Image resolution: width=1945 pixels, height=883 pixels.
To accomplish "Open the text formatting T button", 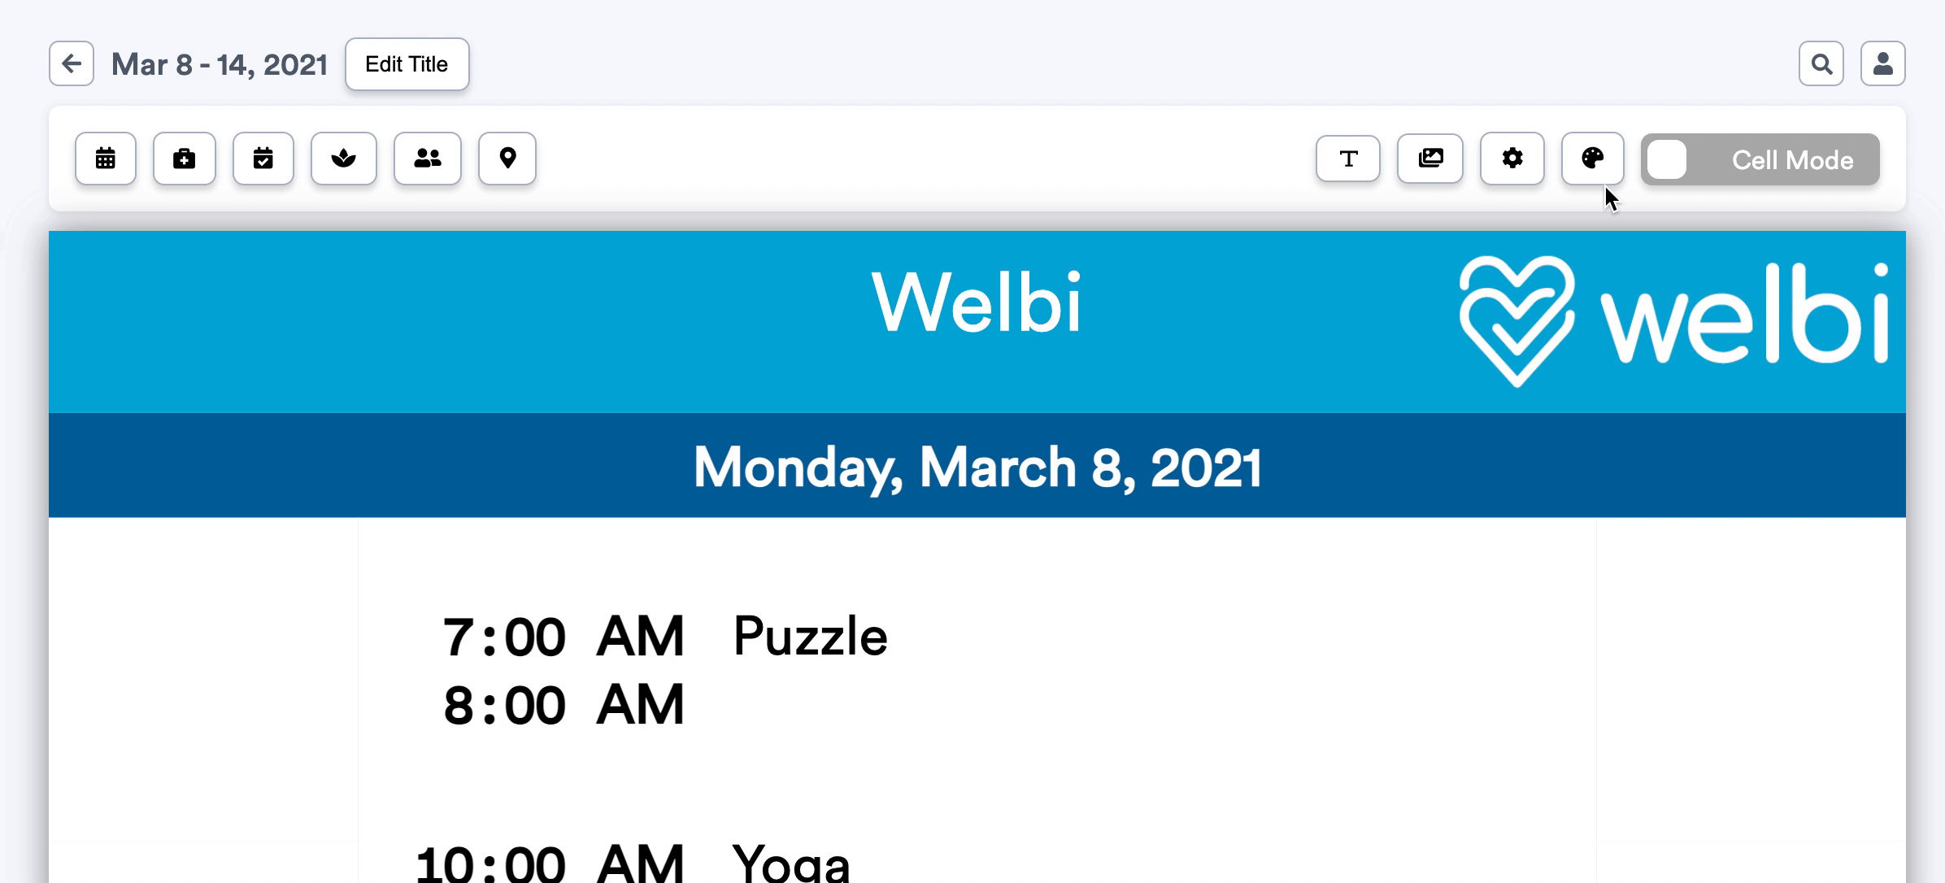I will pos(1348,159).
